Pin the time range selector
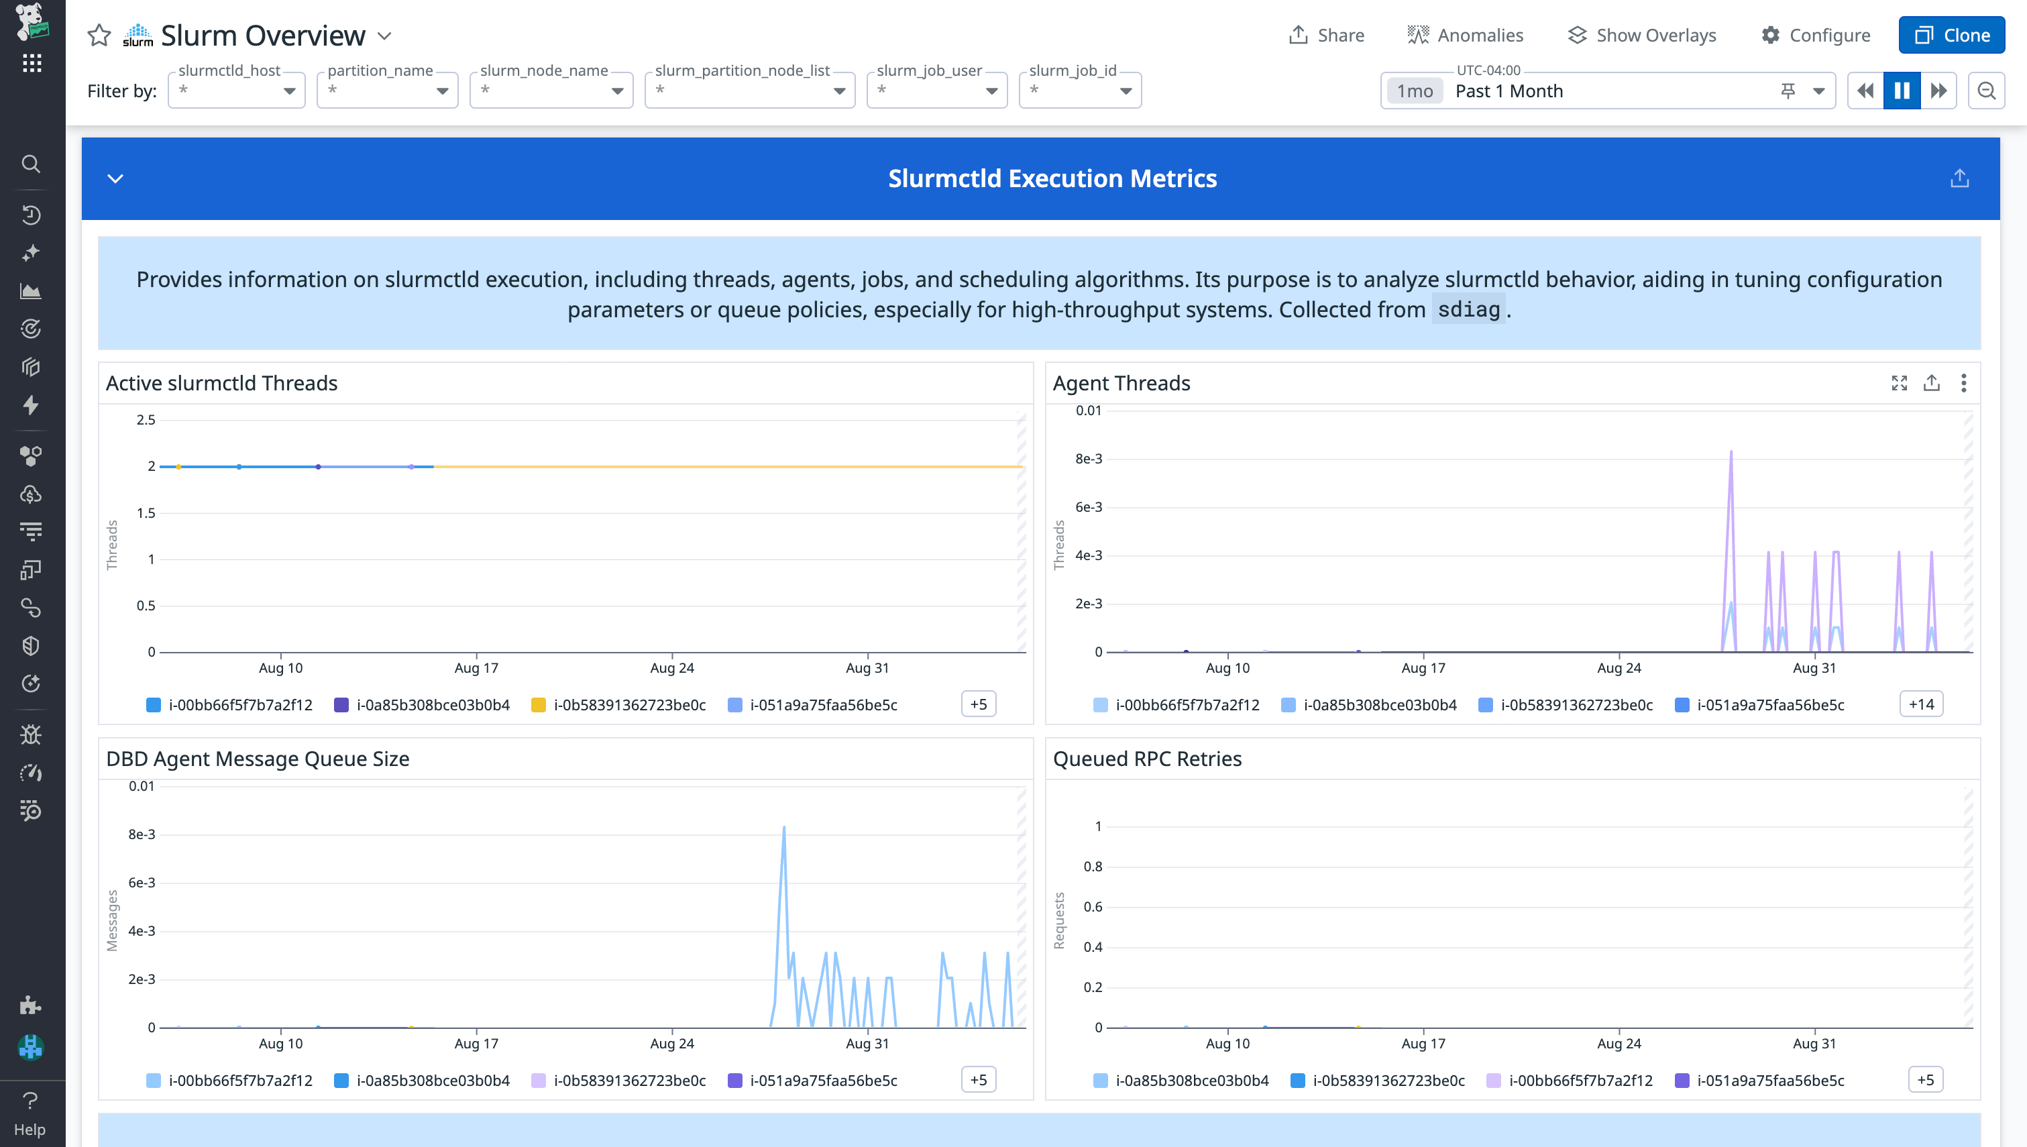2027x1147 pixels. pyautogui.click(x=1788, y=90)
